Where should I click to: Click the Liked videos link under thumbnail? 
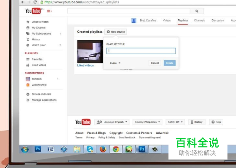[x=86, y=66]
